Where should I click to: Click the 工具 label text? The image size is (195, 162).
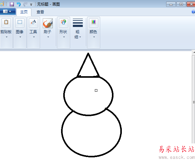tap(33, 32)
